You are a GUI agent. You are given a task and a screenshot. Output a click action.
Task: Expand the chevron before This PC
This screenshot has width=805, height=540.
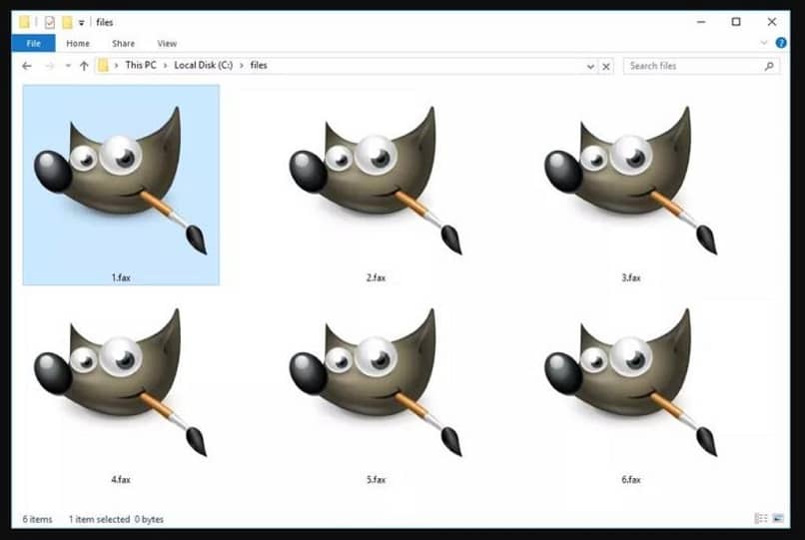(x=117, y=66)
